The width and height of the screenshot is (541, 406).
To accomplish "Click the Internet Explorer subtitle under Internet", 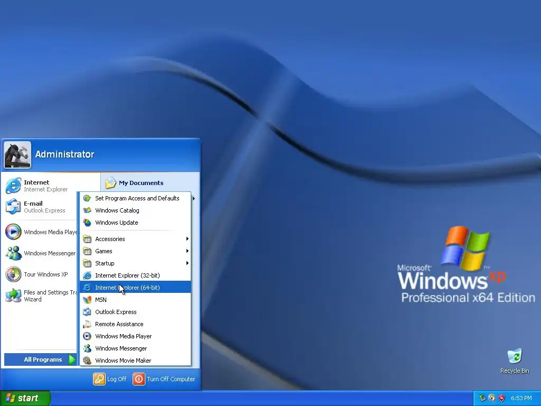I will (x=46, y=189).
